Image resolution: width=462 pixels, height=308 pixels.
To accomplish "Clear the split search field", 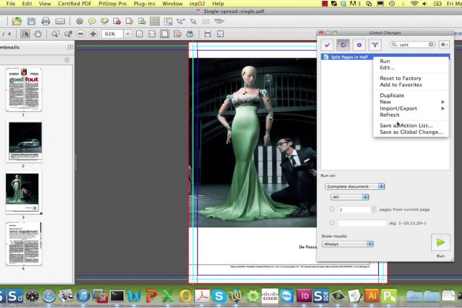I will [x=430, y=45].
